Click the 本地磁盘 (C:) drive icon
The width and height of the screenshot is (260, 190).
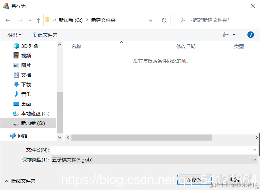(x=16, y=114)
